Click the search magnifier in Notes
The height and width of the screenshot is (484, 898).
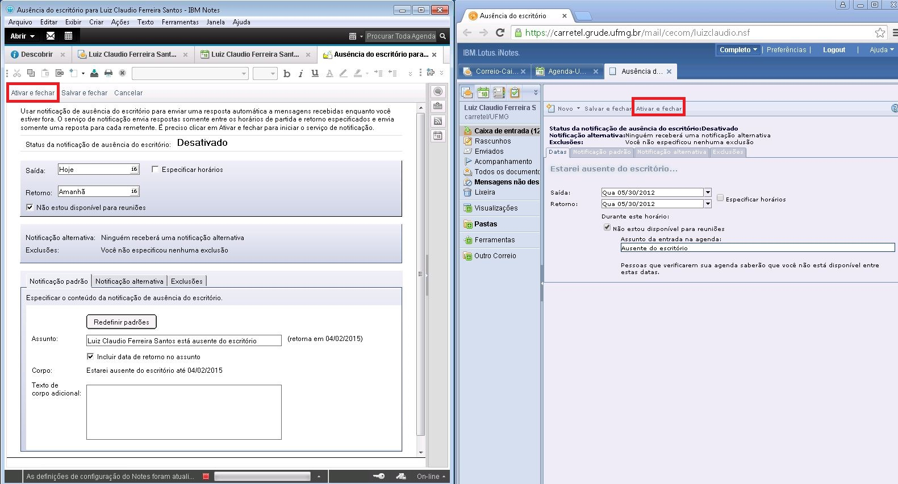tap(442, 36)
